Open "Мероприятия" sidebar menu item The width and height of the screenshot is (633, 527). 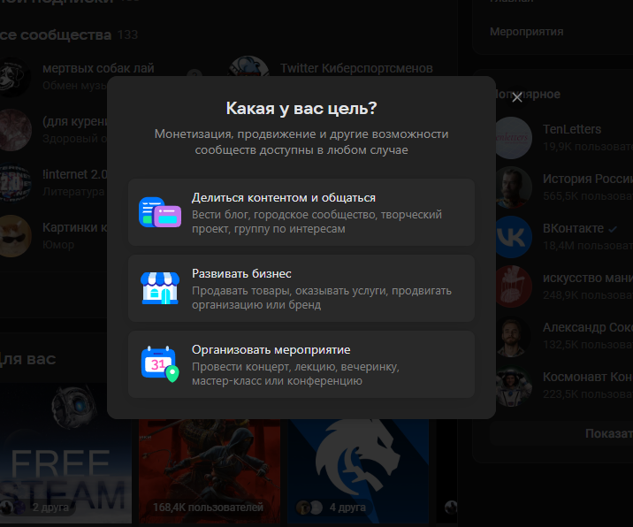click(526, 32)
